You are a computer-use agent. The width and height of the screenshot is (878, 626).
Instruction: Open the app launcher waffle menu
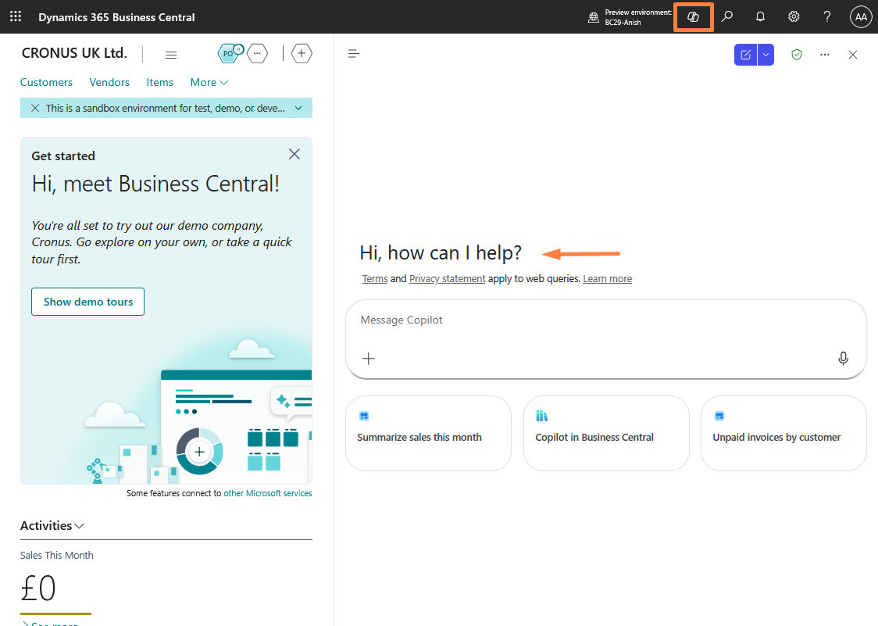16,17
